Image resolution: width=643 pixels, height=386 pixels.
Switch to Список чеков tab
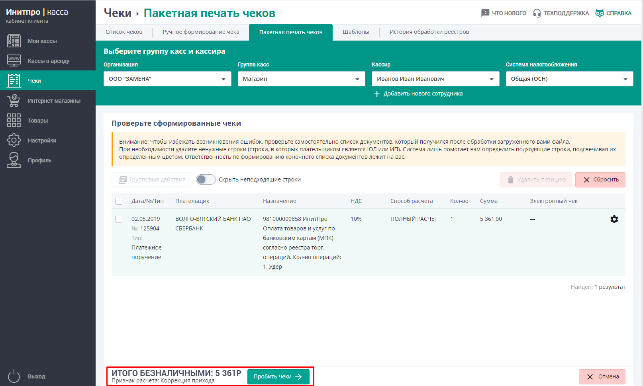pos(124,32)
